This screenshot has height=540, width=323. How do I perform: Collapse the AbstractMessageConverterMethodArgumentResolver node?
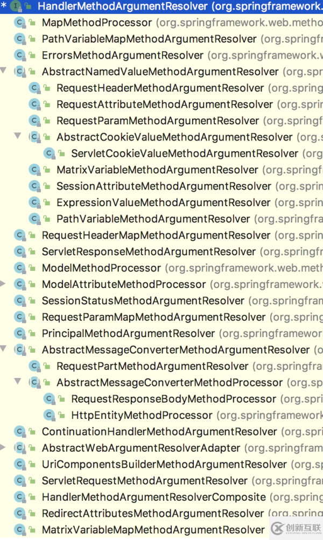click(x=3, y=349)
